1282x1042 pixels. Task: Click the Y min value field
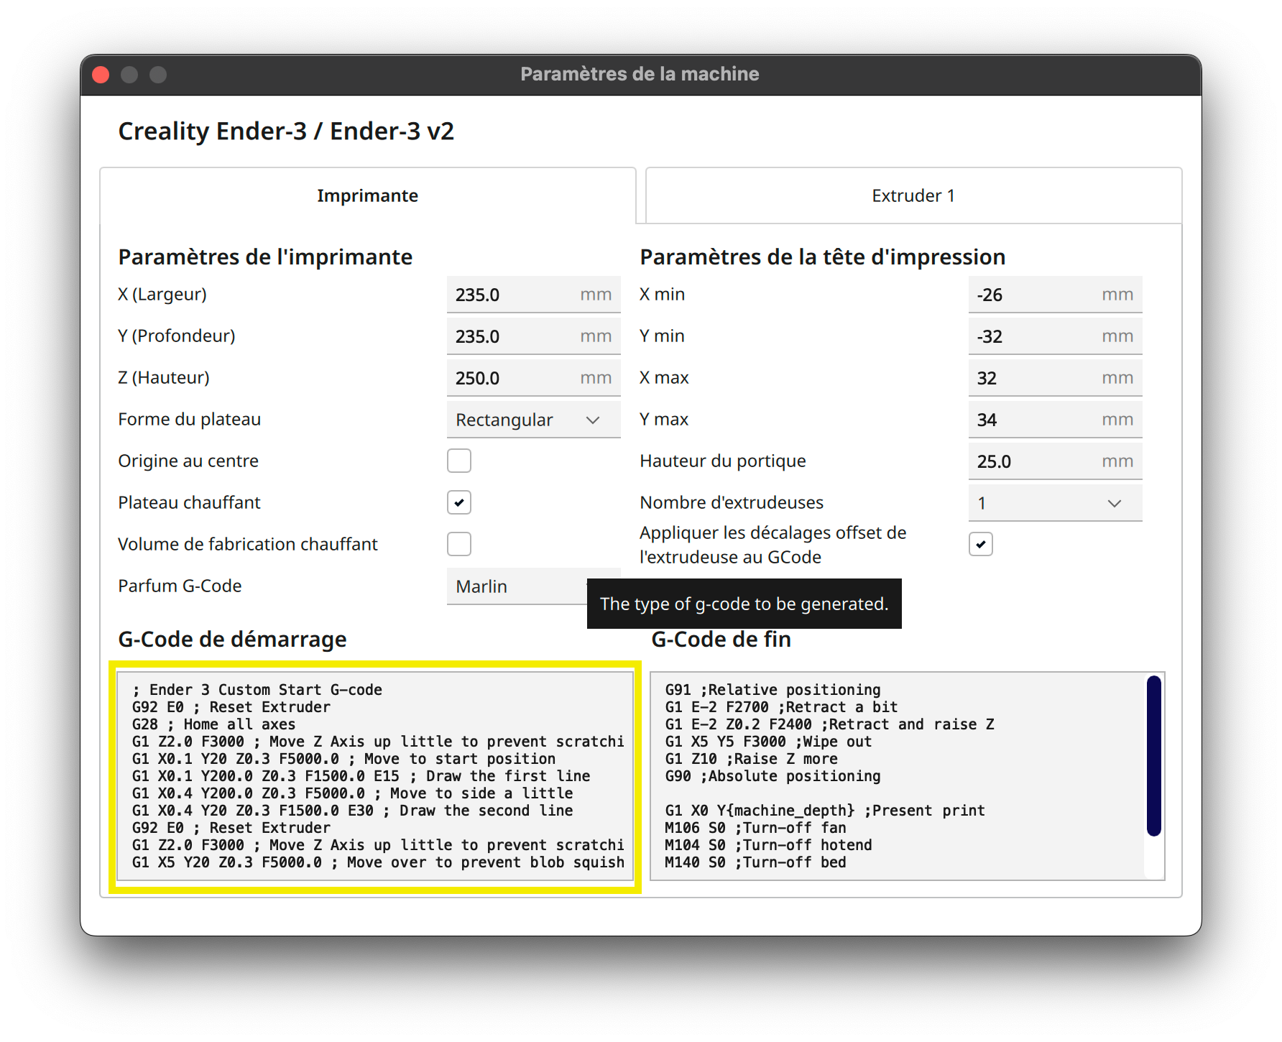[x=1055, y=336]
